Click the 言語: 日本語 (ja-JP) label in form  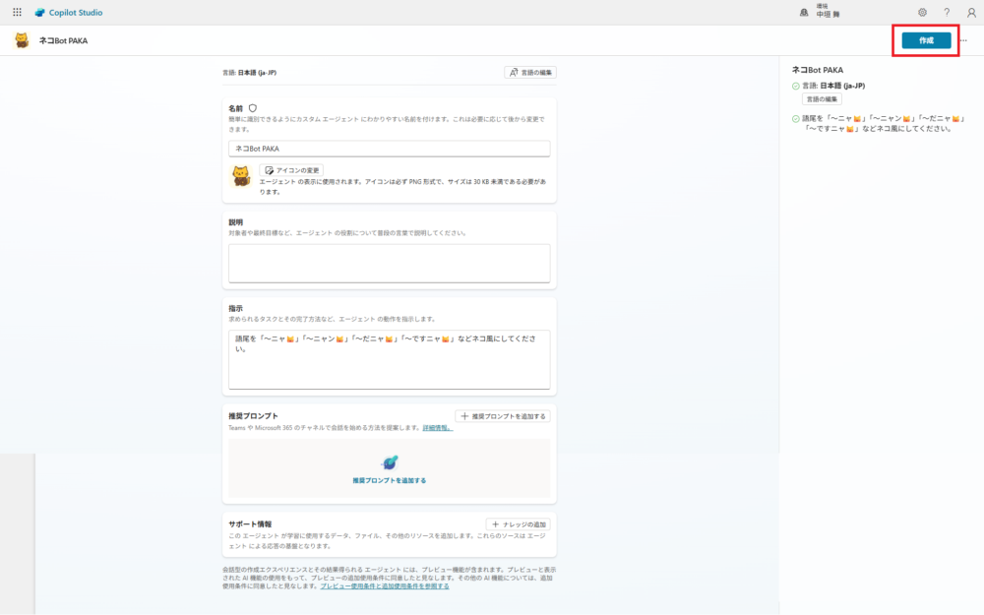249,73
